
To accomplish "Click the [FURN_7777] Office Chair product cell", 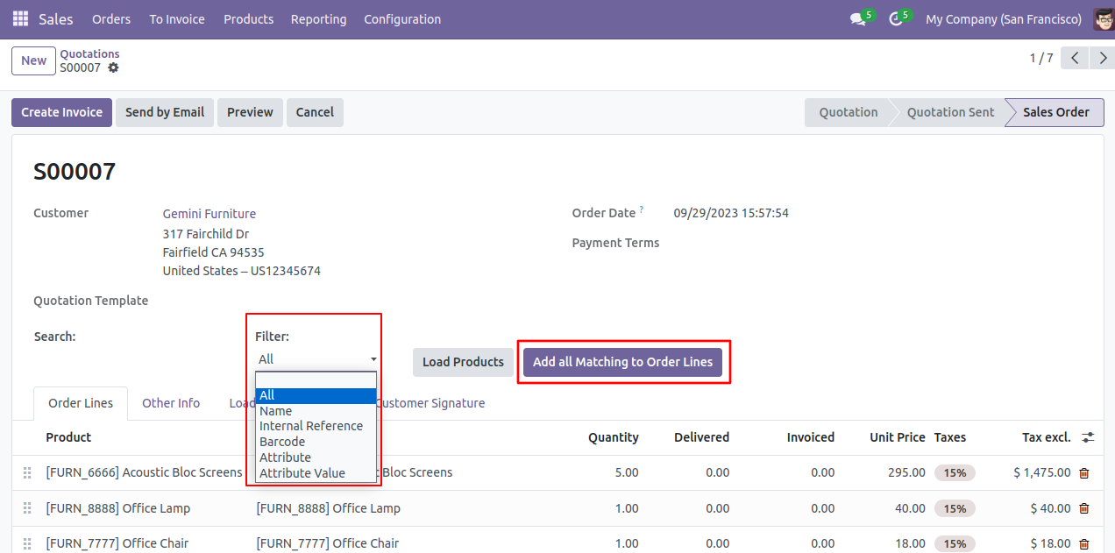I will pyautogui.click(x=117, y=543).
